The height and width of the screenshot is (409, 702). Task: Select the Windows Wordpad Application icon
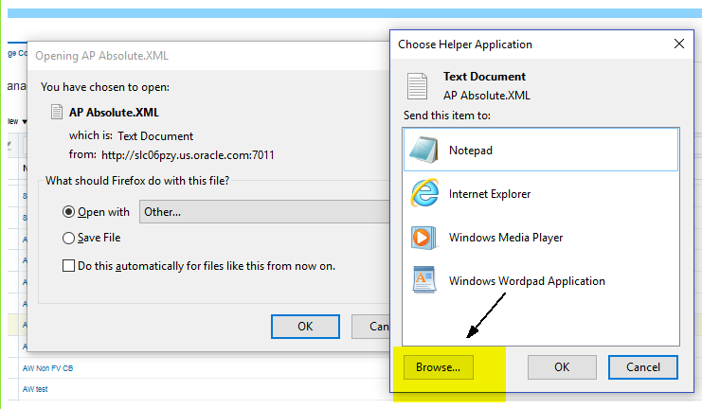(424, 279)
